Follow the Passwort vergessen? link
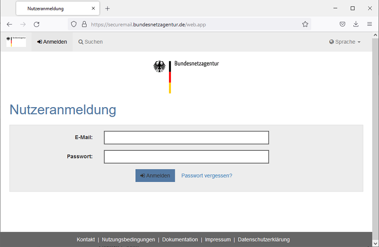 pyautogui.click(x=207, y=175)
